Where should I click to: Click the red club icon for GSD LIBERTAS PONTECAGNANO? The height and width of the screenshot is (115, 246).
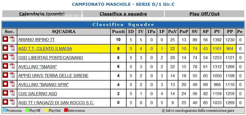click(x=5, y=57)
